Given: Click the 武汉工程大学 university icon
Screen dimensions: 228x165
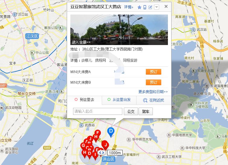Looking at the screenshot, I should (x=158, y=157).
